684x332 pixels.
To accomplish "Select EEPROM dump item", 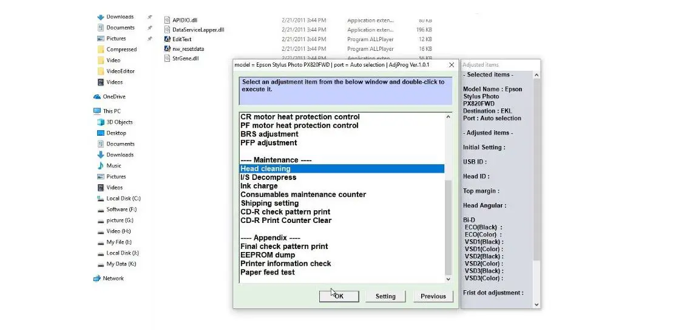I will (268, 255).
